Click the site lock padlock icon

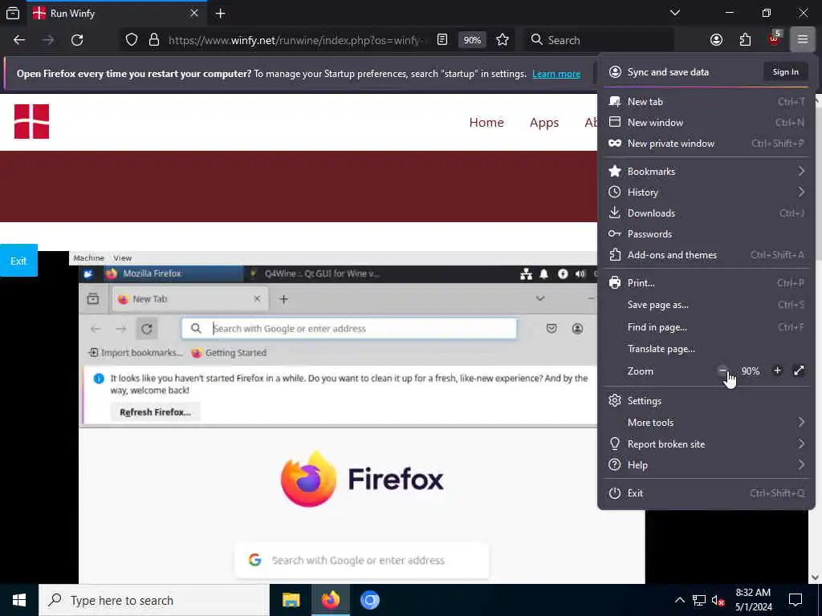tap(153, 40)
